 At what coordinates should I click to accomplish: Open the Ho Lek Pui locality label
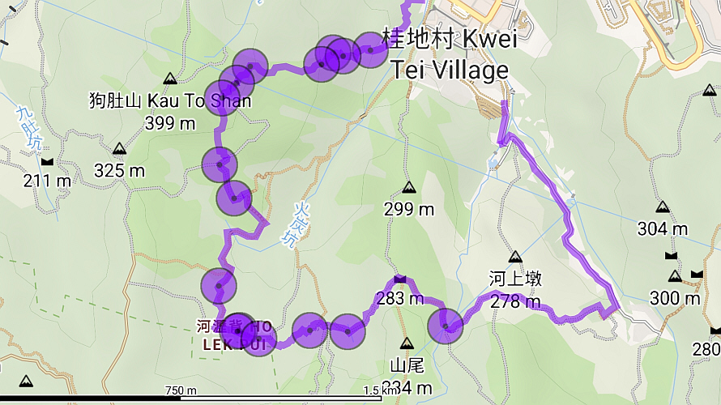click(x=234, y=335)
